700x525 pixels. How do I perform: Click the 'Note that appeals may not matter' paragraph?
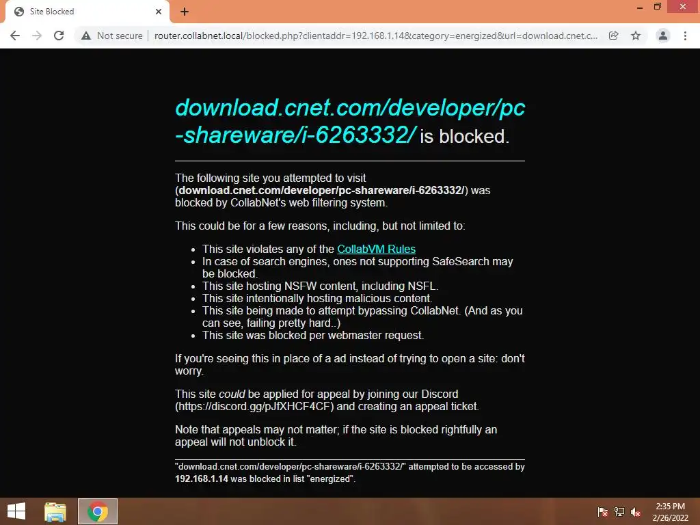336,435
